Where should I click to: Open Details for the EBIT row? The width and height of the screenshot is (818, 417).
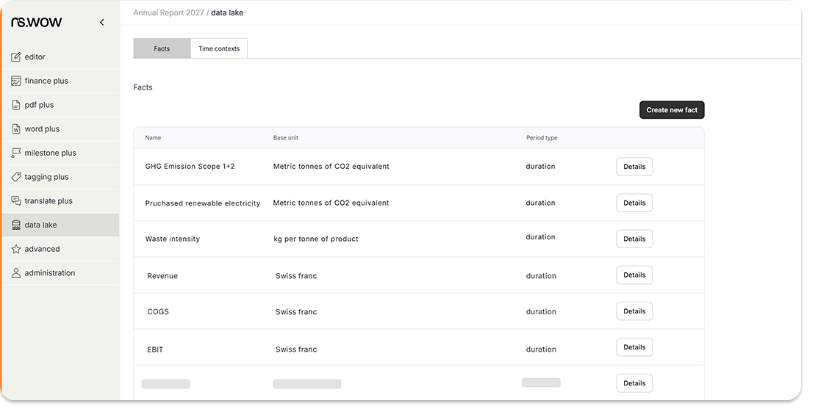coord(634,347)
